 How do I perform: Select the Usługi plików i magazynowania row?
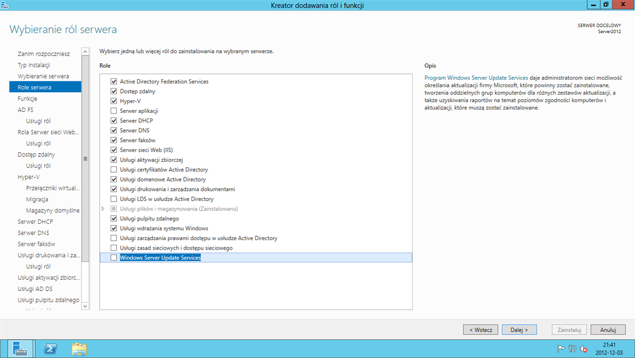click(x=256, y=209)
